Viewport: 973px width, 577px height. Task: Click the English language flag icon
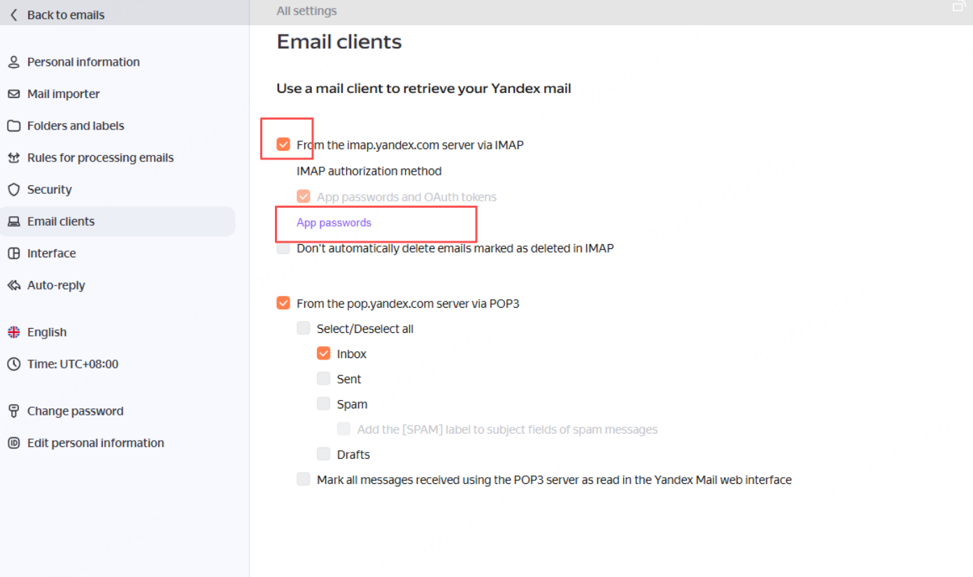pyautogui.click(x=13, y=332)
